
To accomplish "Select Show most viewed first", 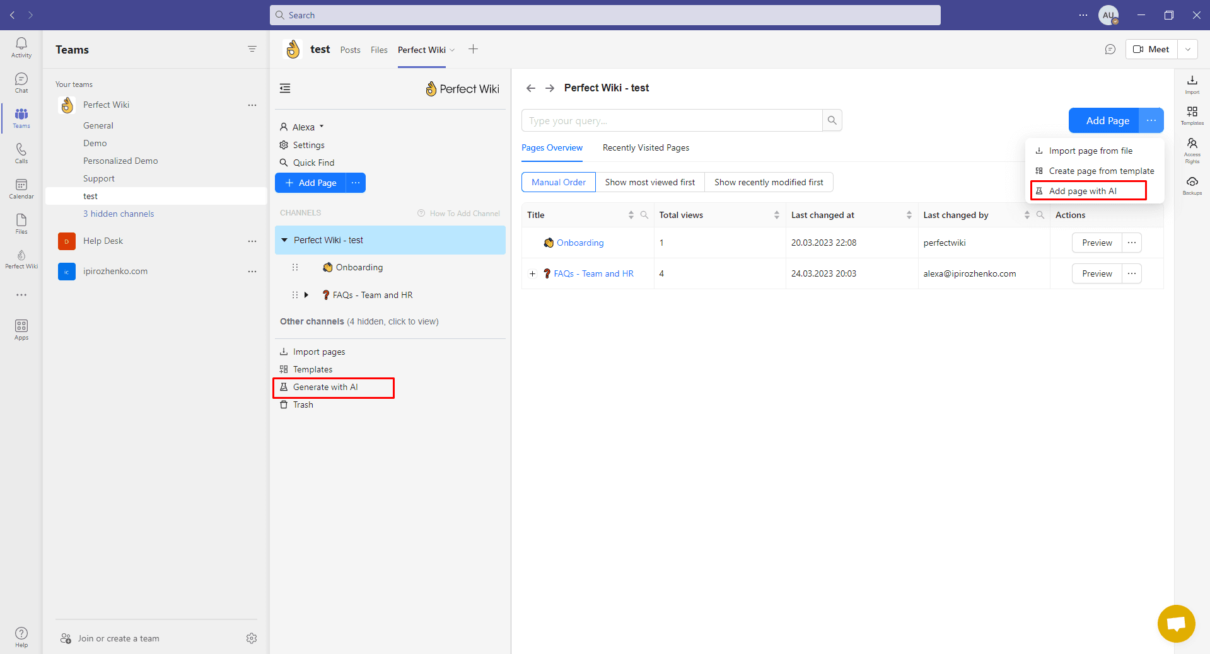I will point(650,182).
